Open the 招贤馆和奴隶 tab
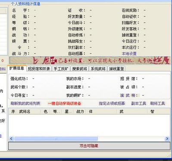 click(x=39, y=69)
